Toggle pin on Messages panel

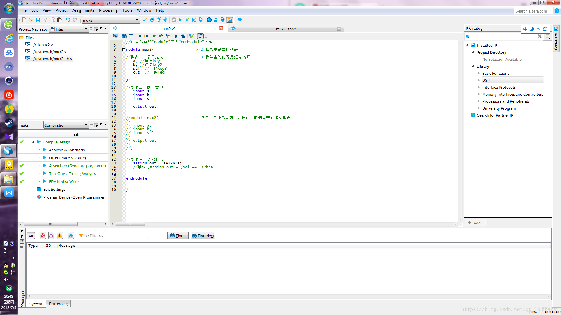[x=22, y=242]
